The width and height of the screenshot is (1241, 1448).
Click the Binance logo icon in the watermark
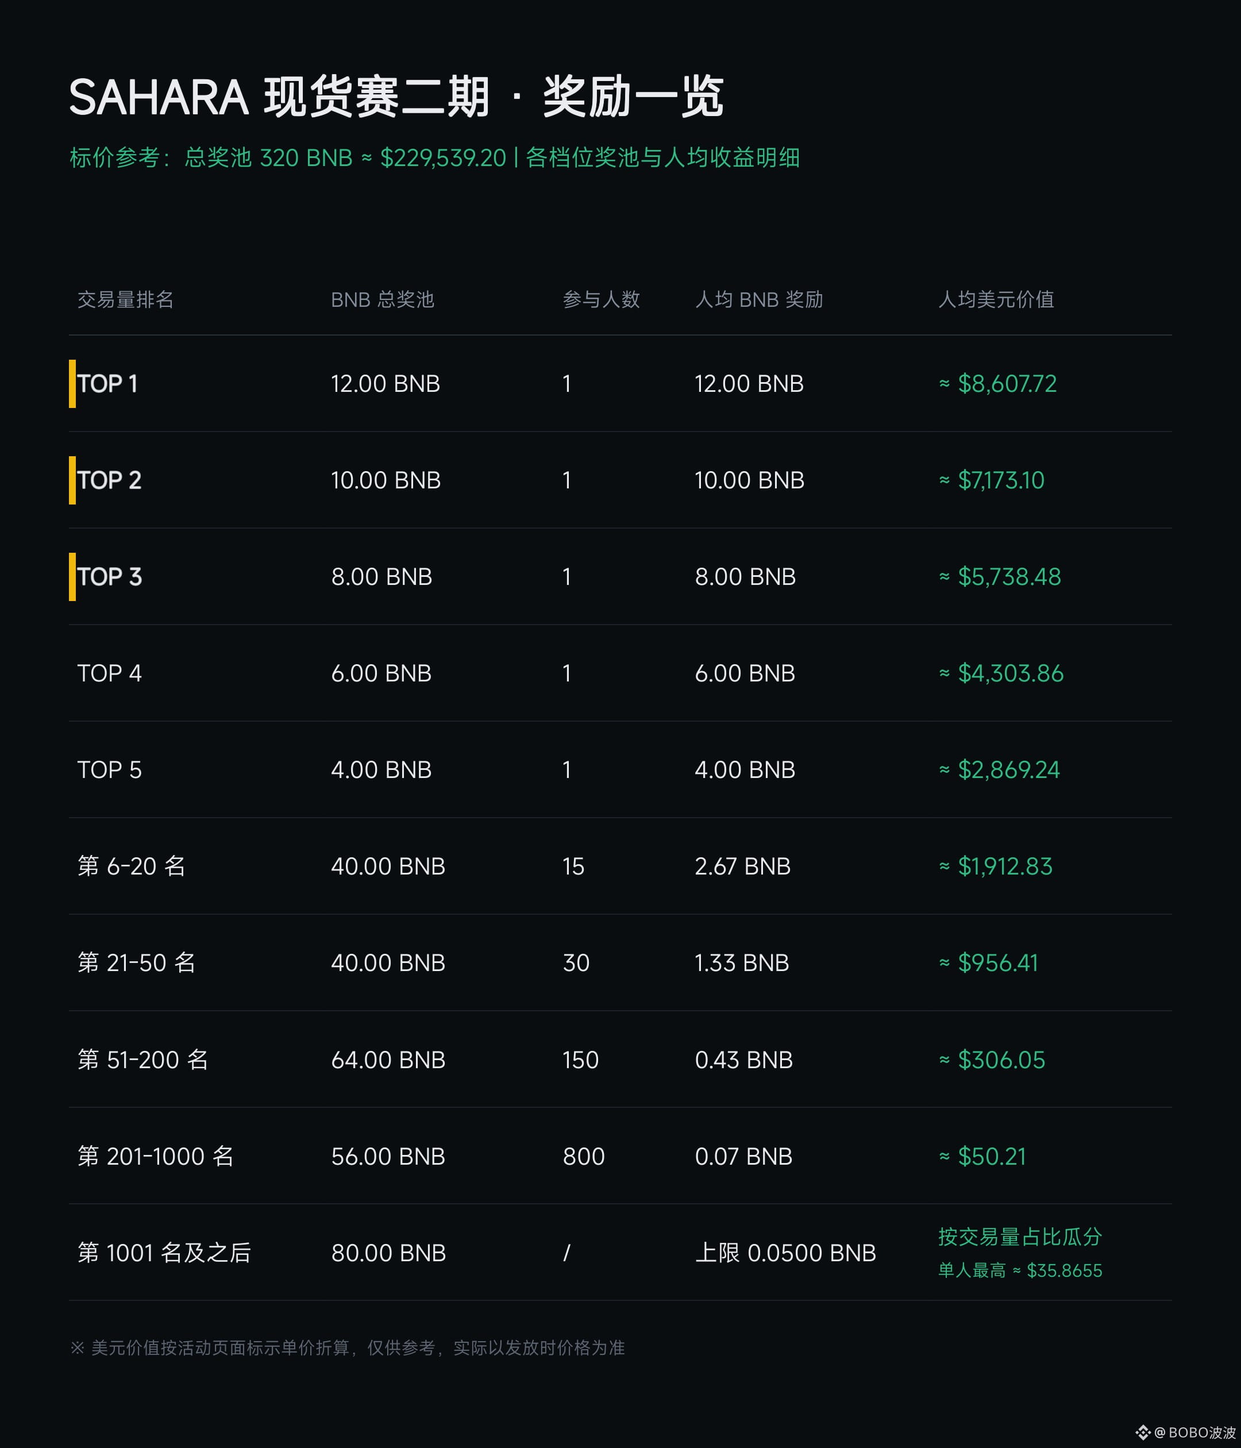click(1143, 1432)
